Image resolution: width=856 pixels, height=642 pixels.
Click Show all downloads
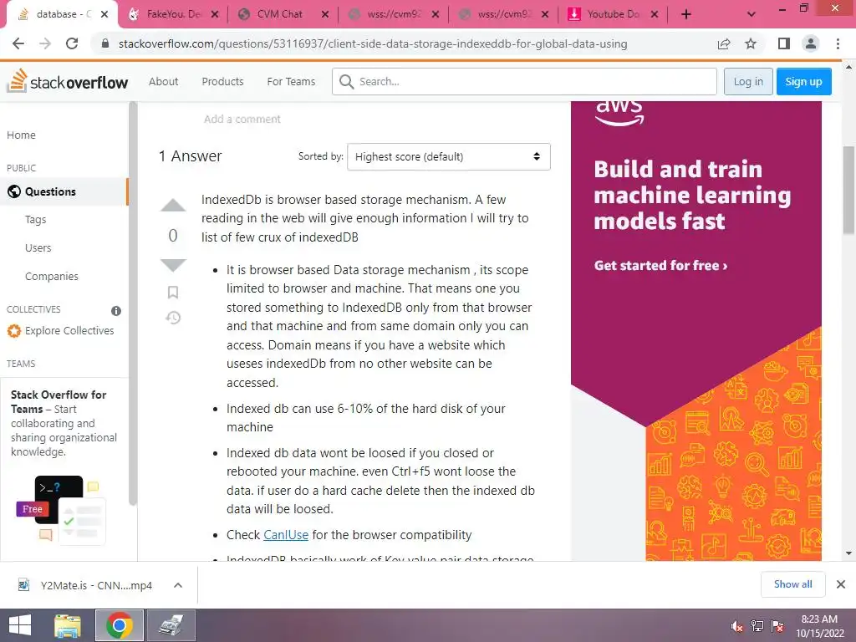tap(792, 584)
